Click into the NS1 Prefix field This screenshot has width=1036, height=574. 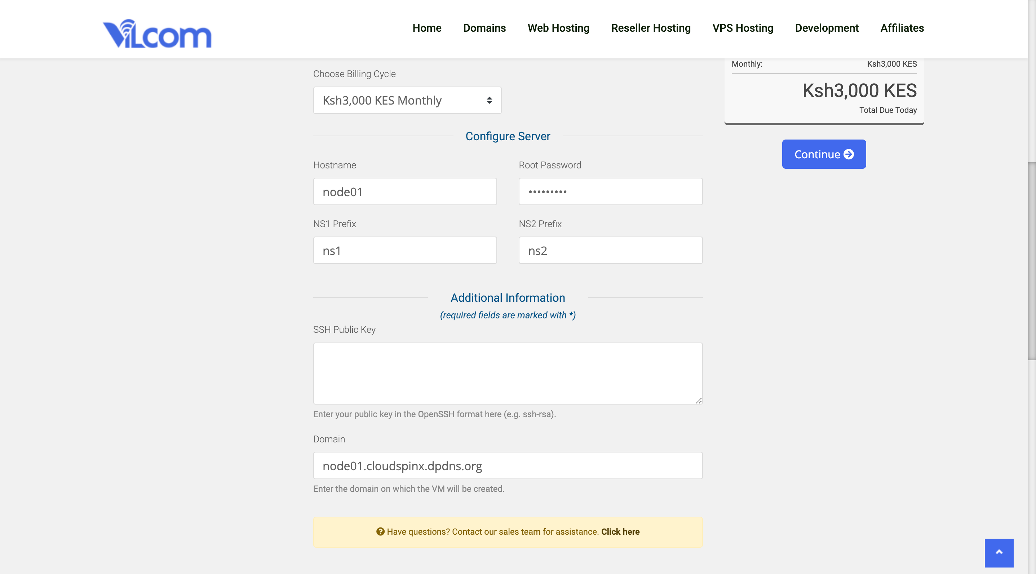(404, 250)
